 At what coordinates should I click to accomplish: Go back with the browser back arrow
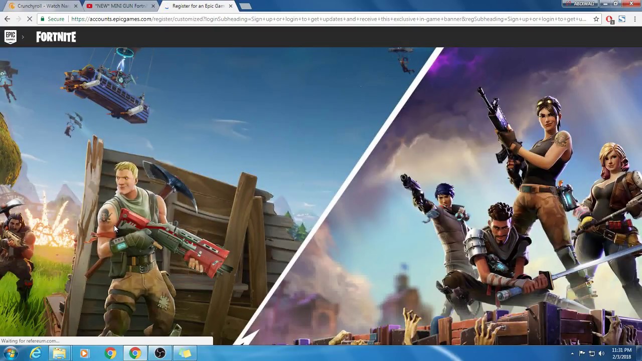point(7,19)
